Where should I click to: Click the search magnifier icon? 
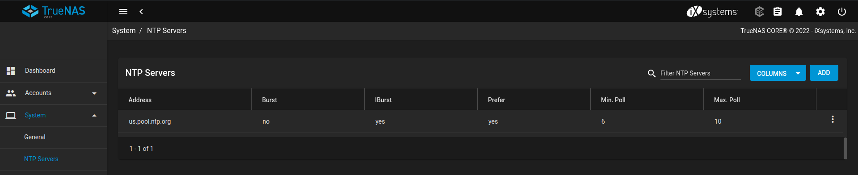click(652, 73)
